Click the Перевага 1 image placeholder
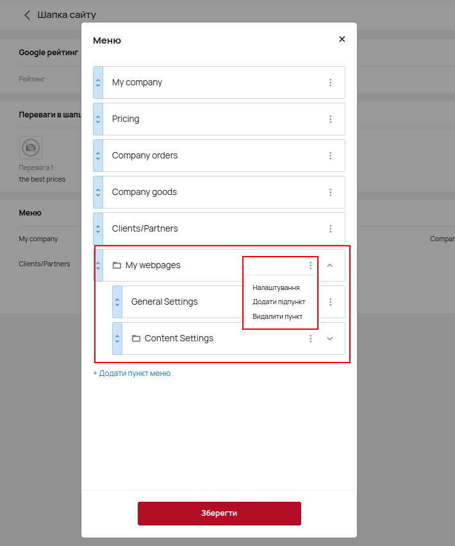Viewport: 455px width, 546px height. (x=31, y=148)
